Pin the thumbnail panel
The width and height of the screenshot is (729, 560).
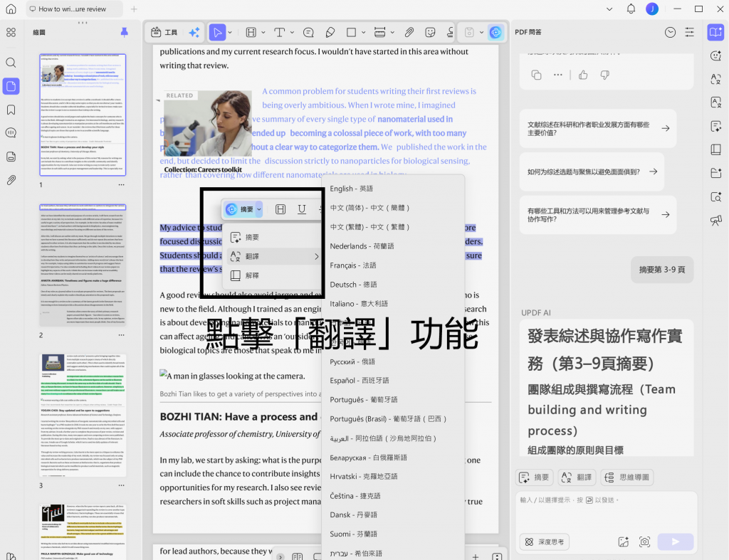point(124,32)
